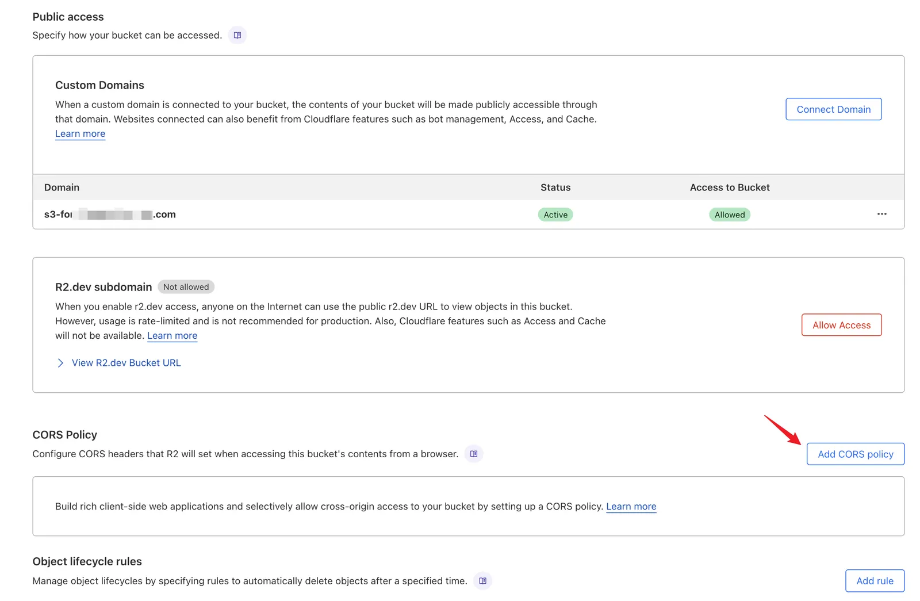
Task: Click the Active status badge
Action: [x=555, y=214]
